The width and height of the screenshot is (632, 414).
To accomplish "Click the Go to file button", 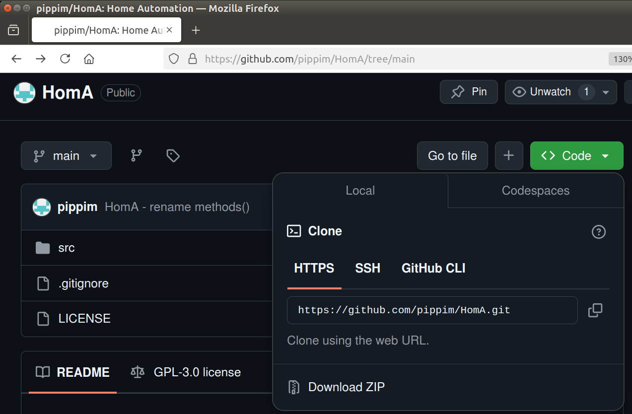I will point(452,156).
